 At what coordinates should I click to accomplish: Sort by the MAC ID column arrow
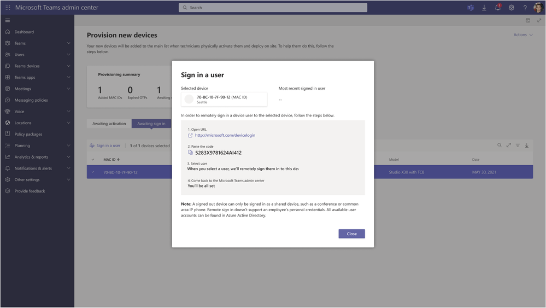point(119,160)
